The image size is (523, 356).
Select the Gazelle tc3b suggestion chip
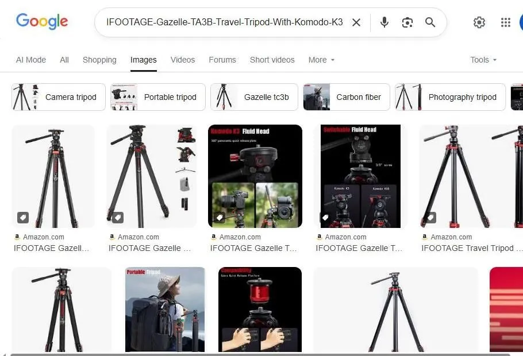253,97
